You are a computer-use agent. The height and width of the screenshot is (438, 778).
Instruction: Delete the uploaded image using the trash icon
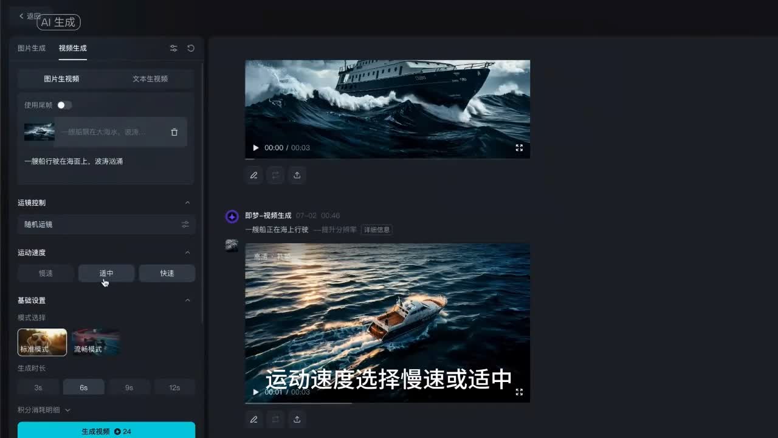[174, 132]
